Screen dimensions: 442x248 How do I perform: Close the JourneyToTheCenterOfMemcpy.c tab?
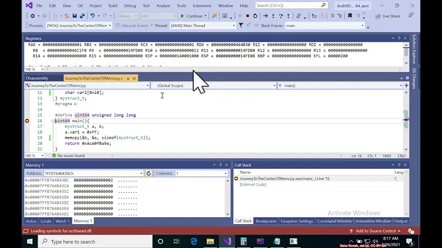click(x=134, y=78)
